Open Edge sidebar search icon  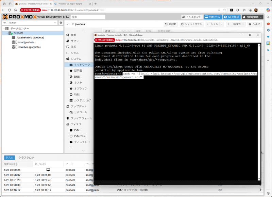click(x=268, y=17)
